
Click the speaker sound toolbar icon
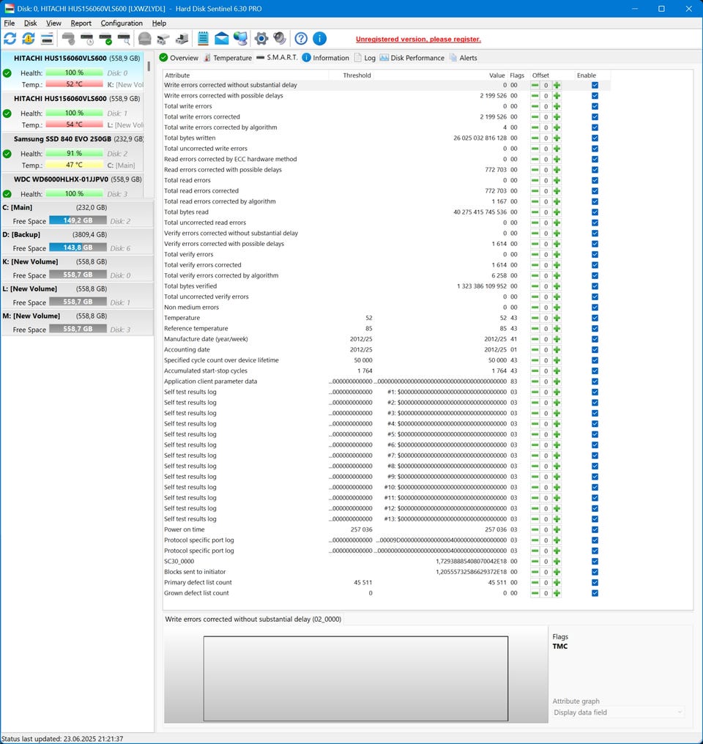(x=280, y=38)
